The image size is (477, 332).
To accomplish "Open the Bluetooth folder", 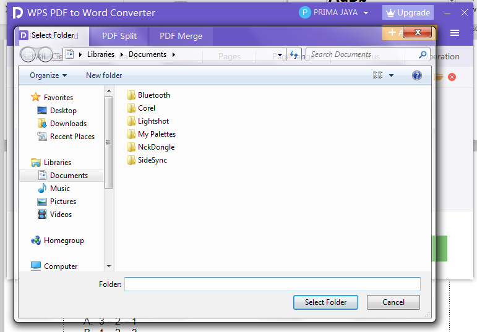I will click(x=148, y=95).
